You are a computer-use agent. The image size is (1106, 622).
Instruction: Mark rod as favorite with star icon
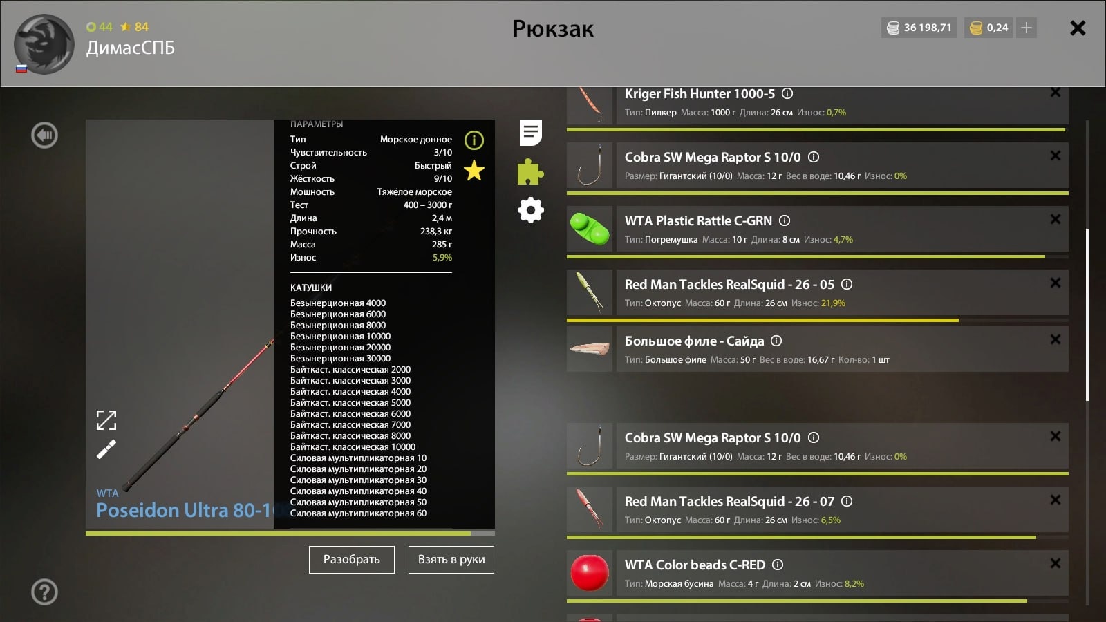474,170
